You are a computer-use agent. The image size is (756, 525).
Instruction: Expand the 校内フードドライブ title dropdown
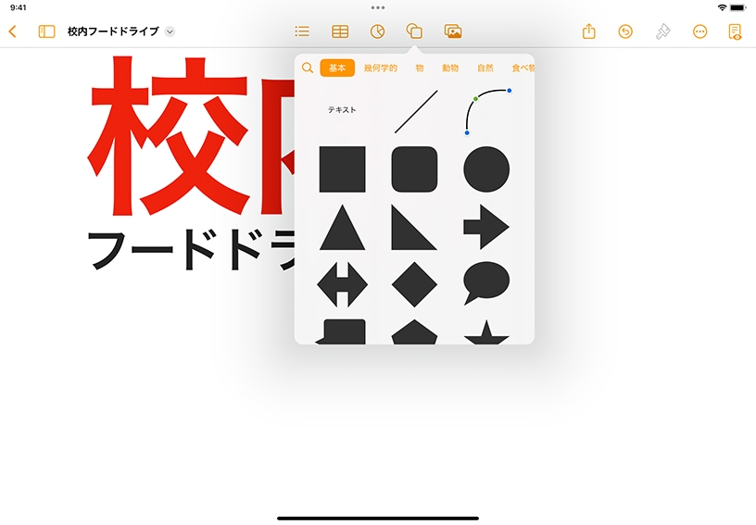170,31
